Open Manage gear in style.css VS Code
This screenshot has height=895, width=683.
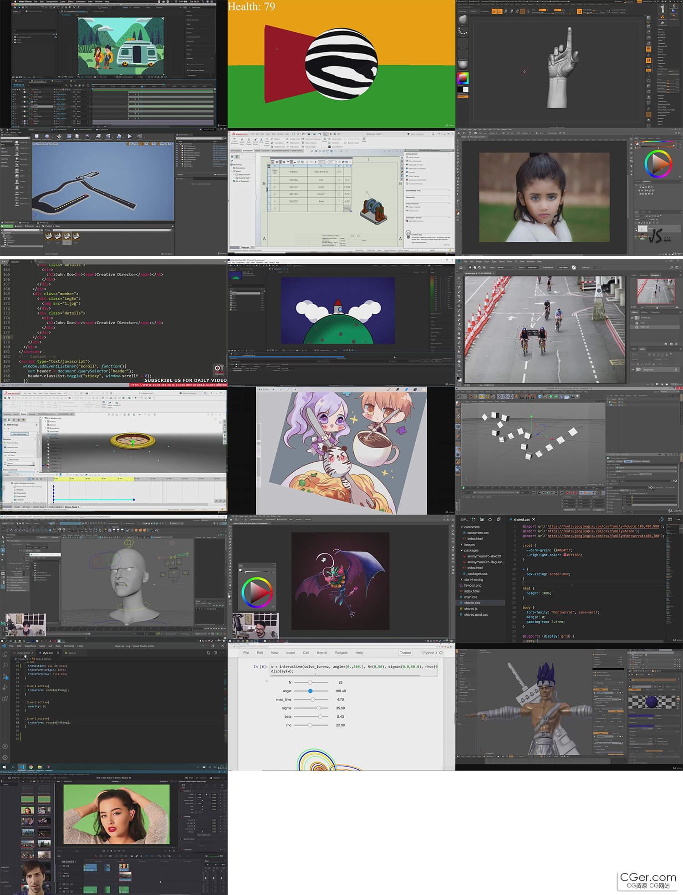pos(5,757)
